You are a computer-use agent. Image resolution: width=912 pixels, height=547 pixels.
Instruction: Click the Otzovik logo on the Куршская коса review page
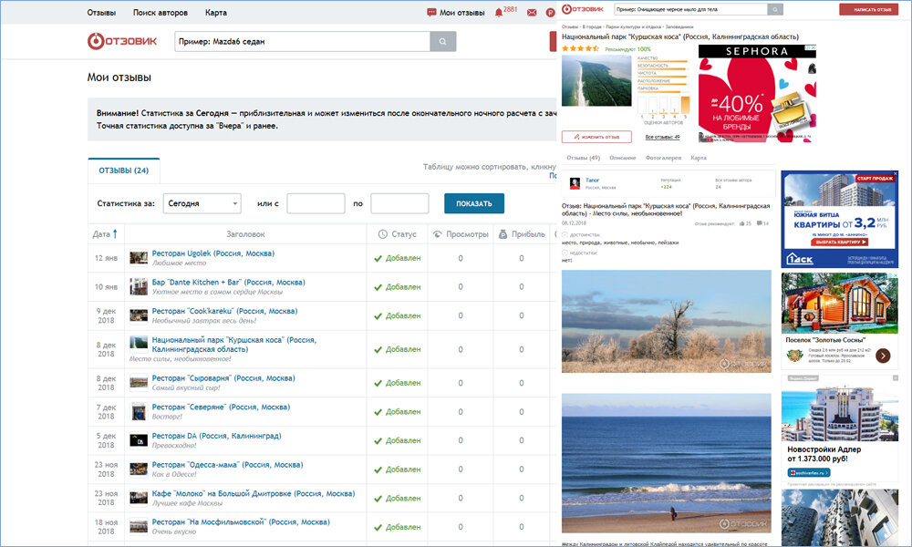(583, 9)
